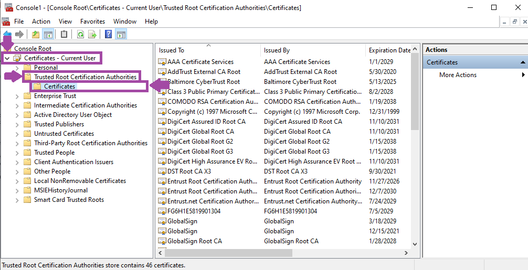Click the green Refresh toolbar icon
Image resolution: width=528 pixels, height=270 pixels.
(x=80, y=34)
